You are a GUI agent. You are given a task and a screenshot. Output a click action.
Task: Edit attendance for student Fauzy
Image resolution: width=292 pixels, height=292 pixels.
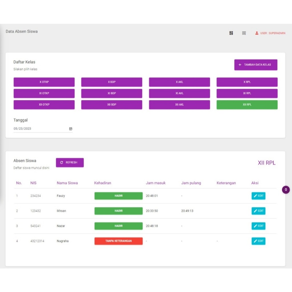coord(258,196)
